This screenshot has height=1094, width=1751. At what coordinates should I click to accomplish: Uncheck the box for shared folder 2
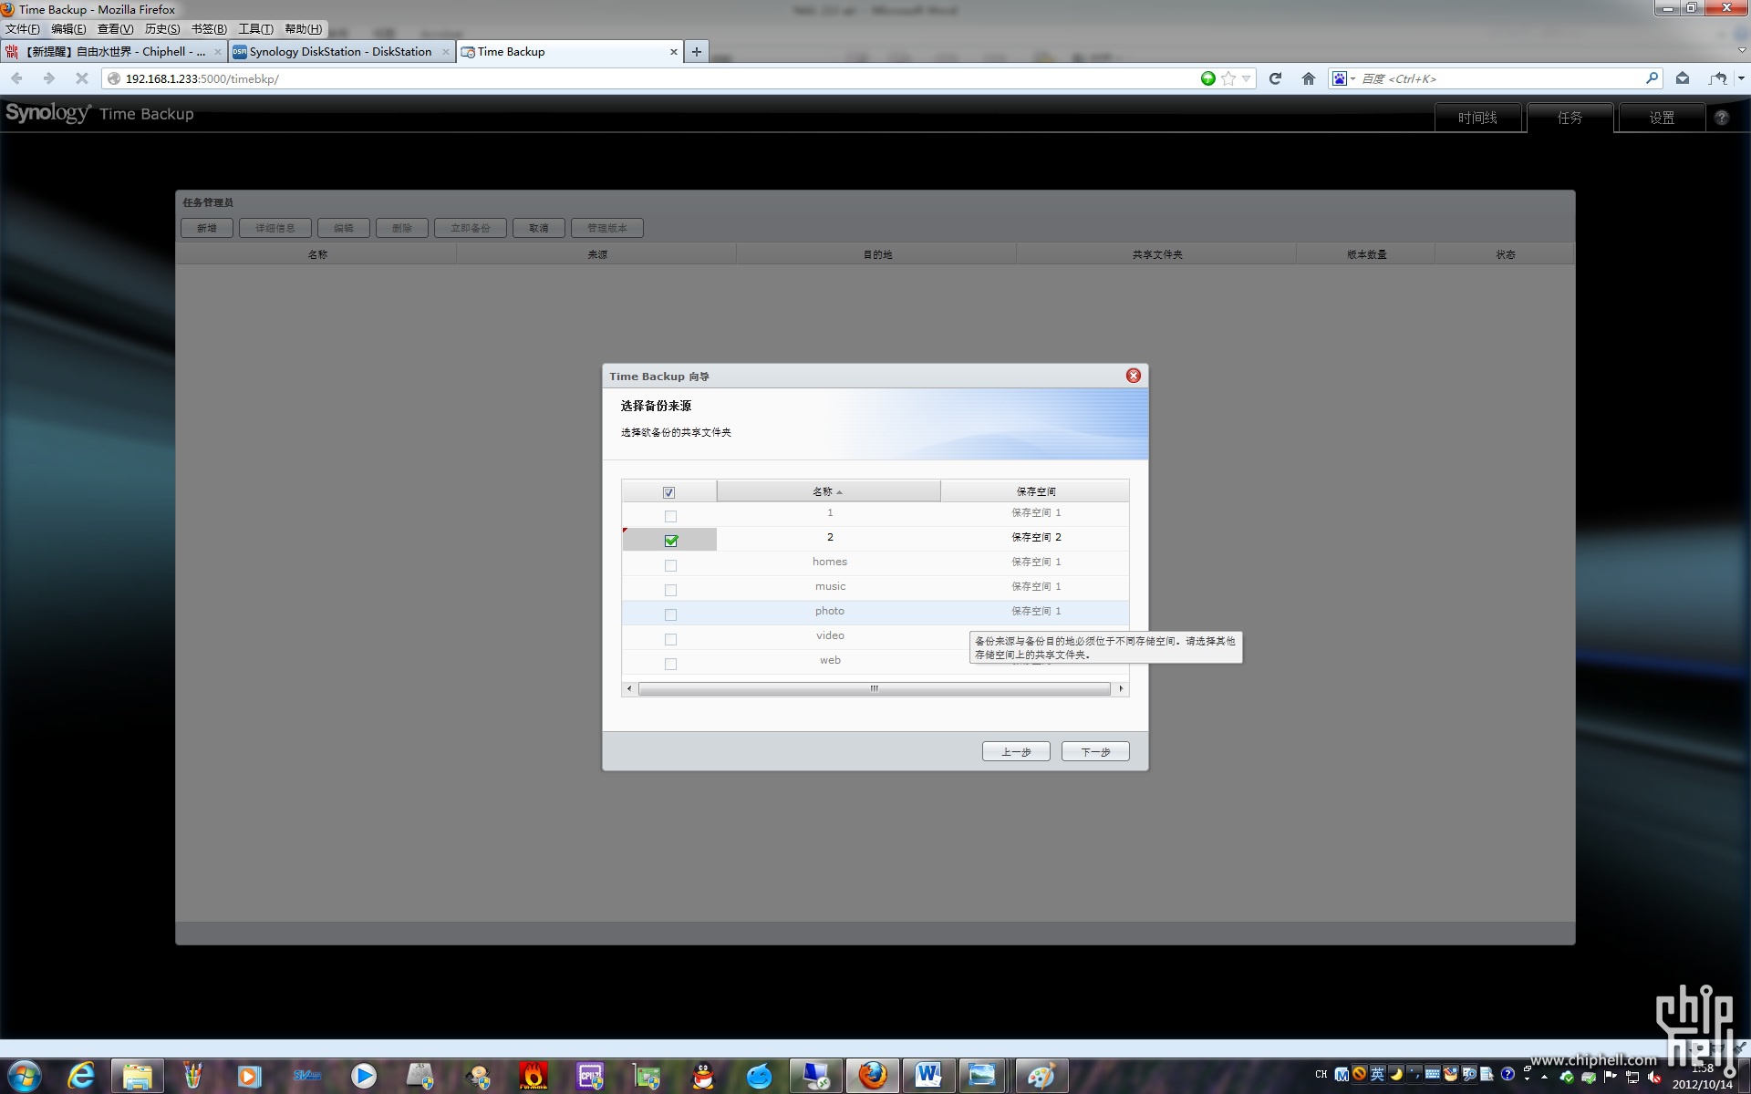[670, 541]
